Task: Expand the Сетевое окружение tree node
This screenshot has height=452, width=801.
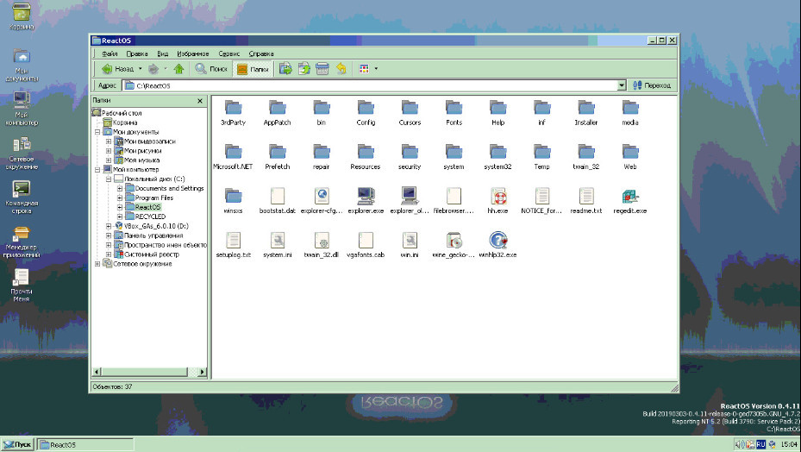Action: [97, 264]
